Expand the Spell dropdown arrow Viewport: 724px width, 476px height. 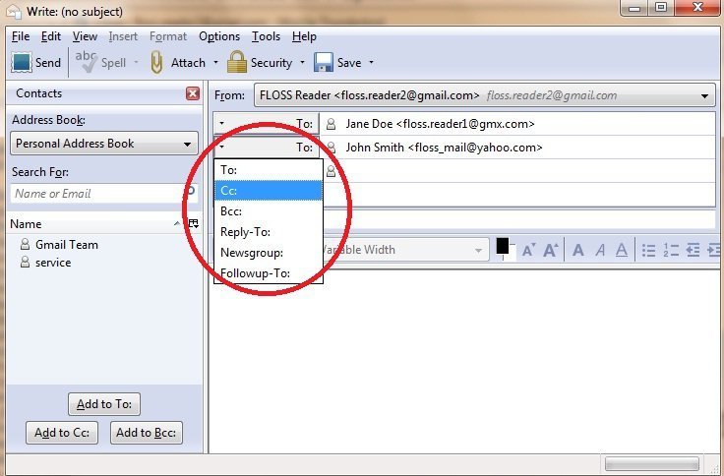136,62
